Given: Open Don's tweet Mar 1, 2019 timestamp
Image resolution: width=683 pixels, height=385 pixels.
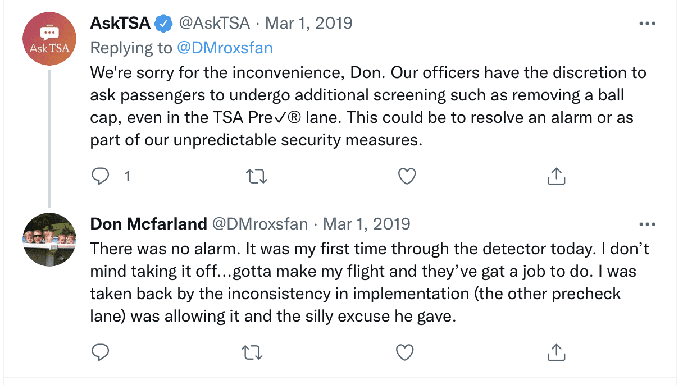Looking at the screenshot, I should [367, 224].
